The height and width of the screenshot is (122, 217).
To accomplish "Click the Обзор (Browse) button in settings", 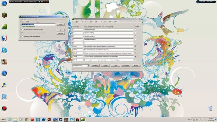I will [x=60, y=24].
